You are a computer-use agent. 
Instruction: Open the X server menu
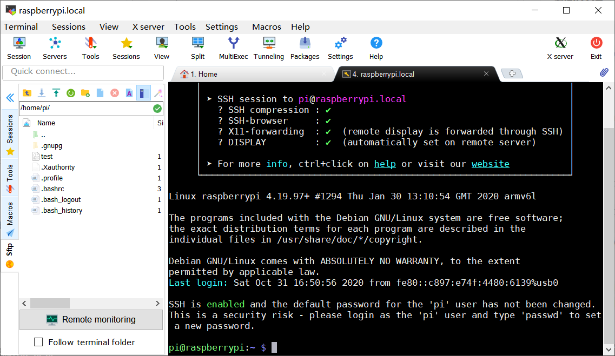148,26
